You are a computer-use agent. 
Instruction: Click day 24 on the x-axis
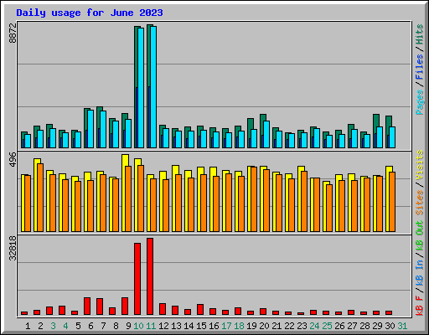[x=314, y=326]
